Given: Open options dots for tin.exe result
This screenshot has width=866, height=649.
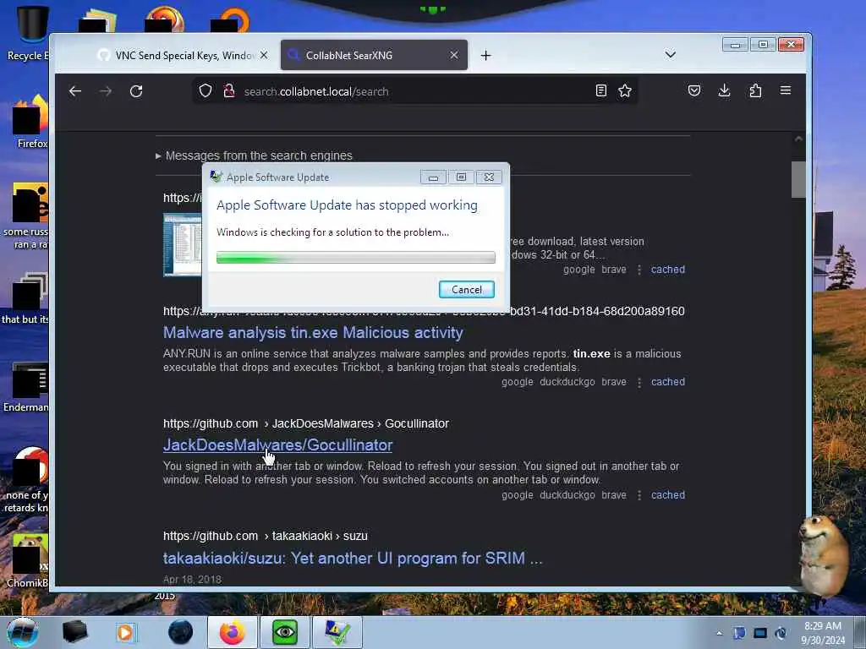Looking at the screenshot, I should (x=639, y=382).
